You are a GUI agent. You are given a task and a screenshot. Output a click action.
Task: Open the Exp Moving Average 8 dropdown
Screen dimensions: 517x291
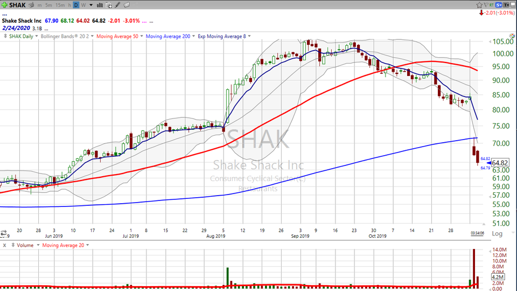click(x=249, y=36)
